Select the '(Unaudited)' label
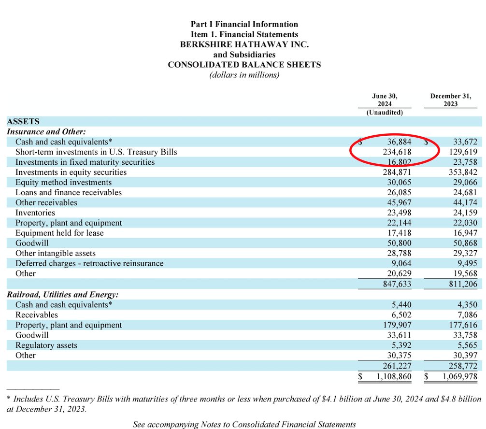 pos(385,112)
